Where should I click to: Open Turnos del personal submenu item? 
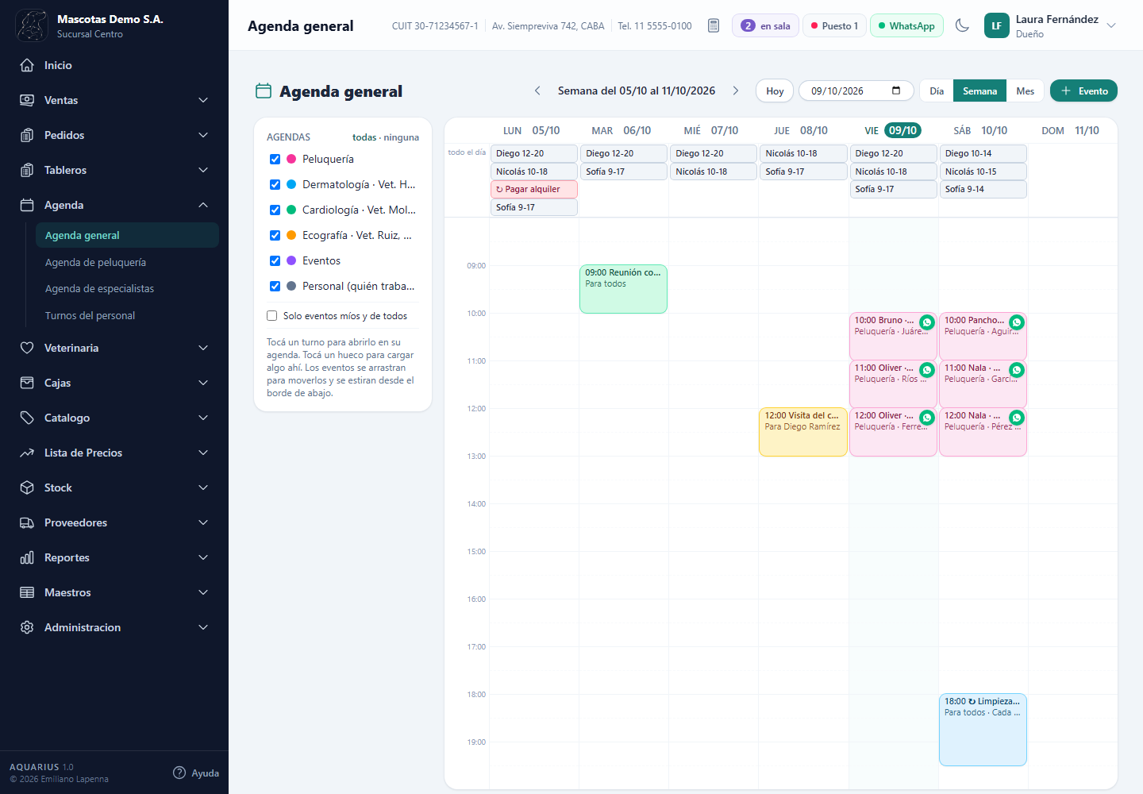click(127, 315)
